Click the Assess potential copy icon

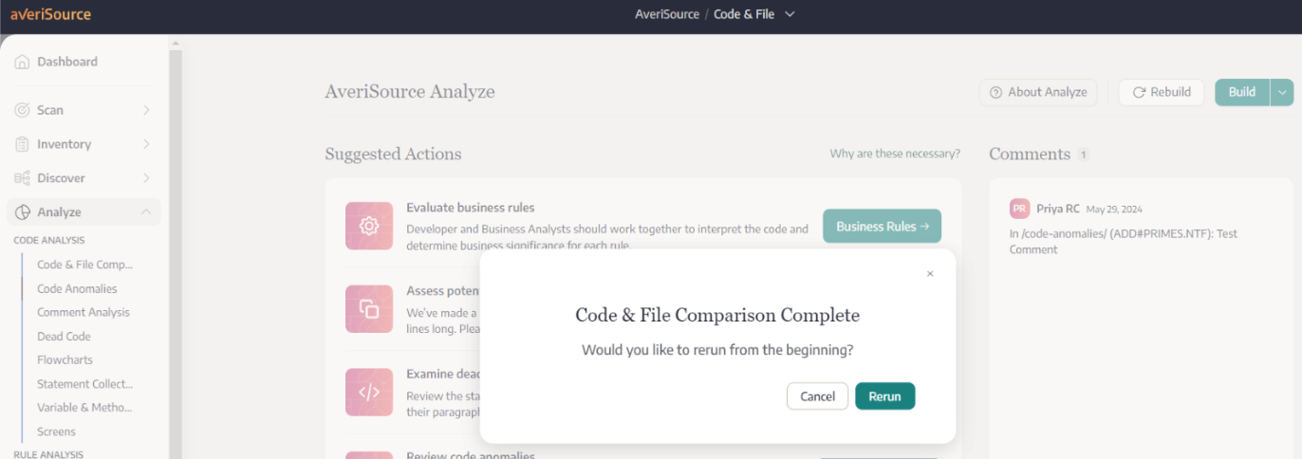369,309
